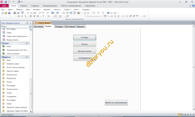Image resolution: width=195 pixels, height=117 pixels.
Task: Switch to Работа с базами данных tab
Action: pyautogui.click(x=71, y=6)
